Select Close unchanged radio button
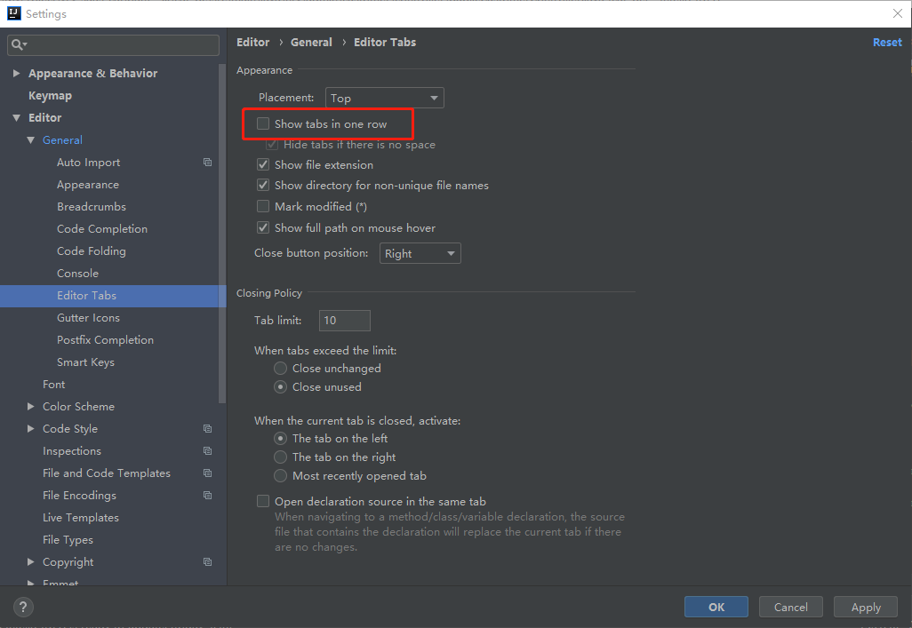Screen dimensions: 912x628 [280, 368]
